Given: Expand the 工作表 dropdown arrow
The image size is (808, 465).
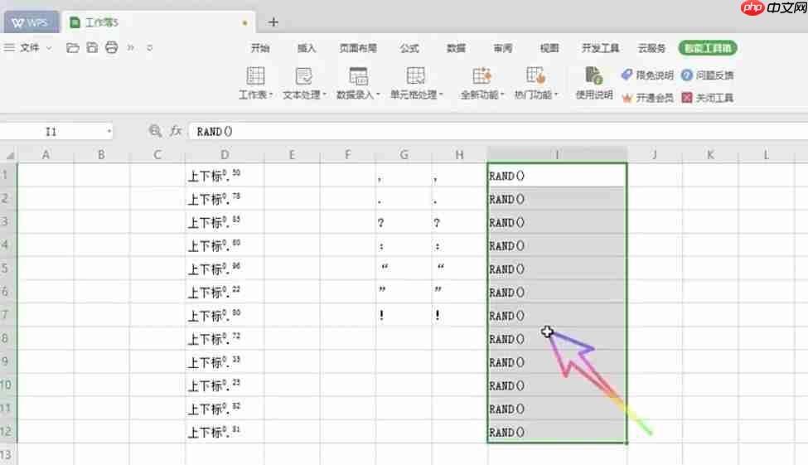Looking at the screenshot, I should [x=270, y=95].
